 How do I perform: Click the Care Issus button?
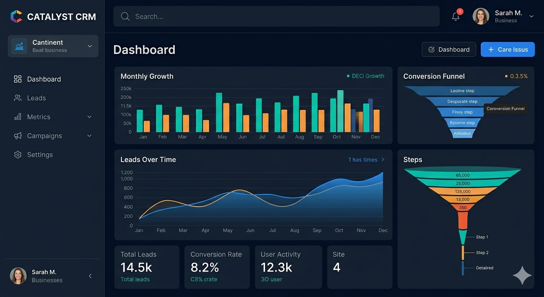pyautogui.click(x=508, y=49)
